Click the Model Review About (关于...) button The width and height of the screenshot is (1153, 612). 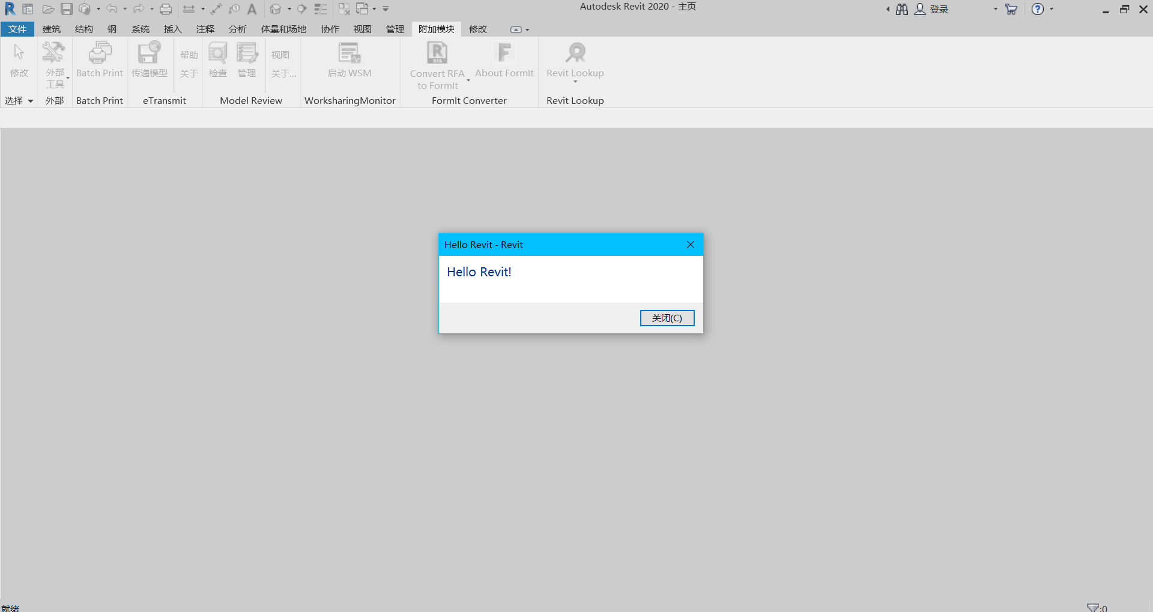click(283, 73)
